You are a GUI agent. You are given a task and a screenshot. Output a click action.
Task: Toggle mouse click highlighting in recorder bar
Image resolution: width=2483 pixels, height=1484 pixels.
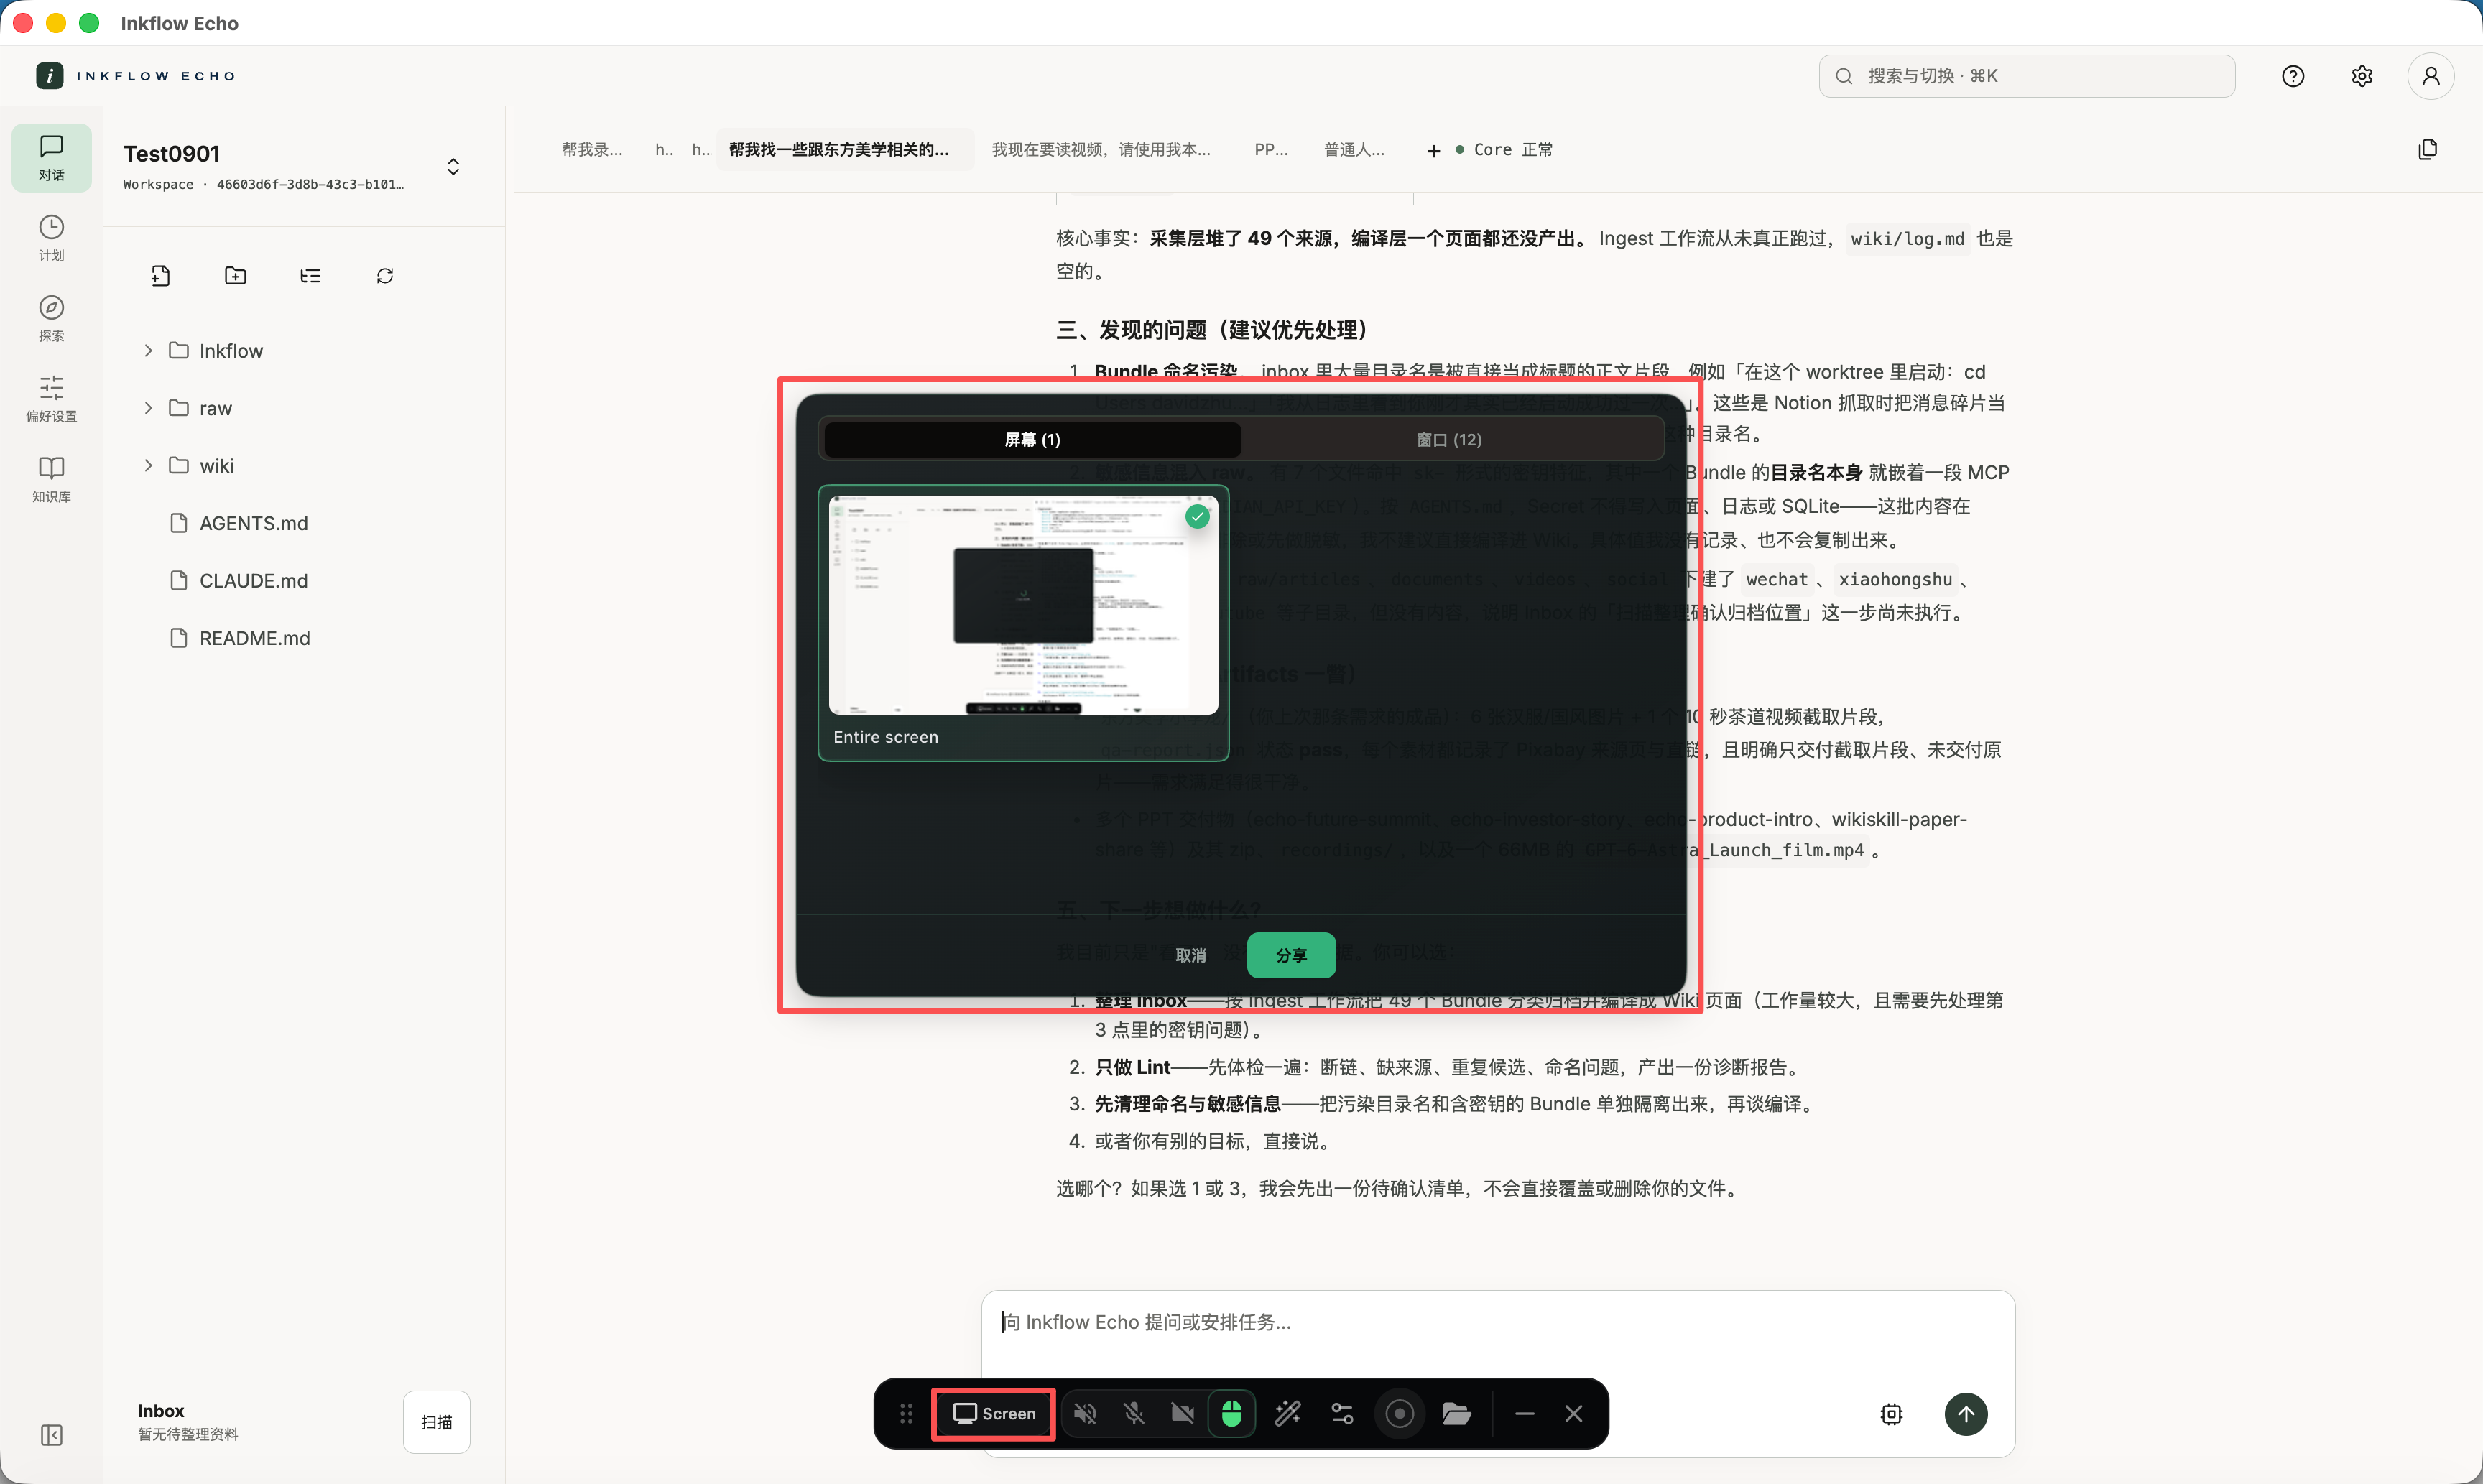1231,1413
